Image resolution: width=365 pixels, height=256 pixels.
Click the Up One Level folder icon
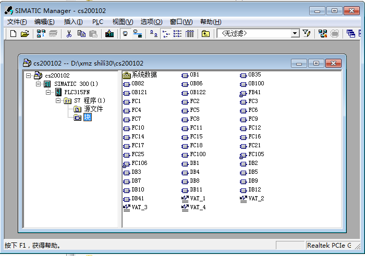pos(205,34)
